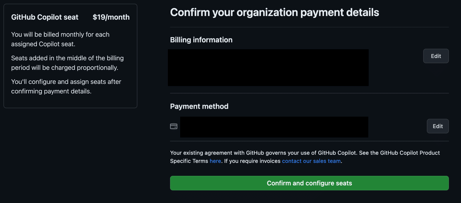
Task: Click the 'GitHub Copilot seat' title
Action: tap(45, 17)
